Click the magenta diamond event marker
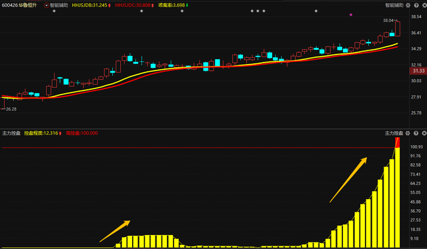Screen dimensions: 427x249 click(x=351, y=15)
